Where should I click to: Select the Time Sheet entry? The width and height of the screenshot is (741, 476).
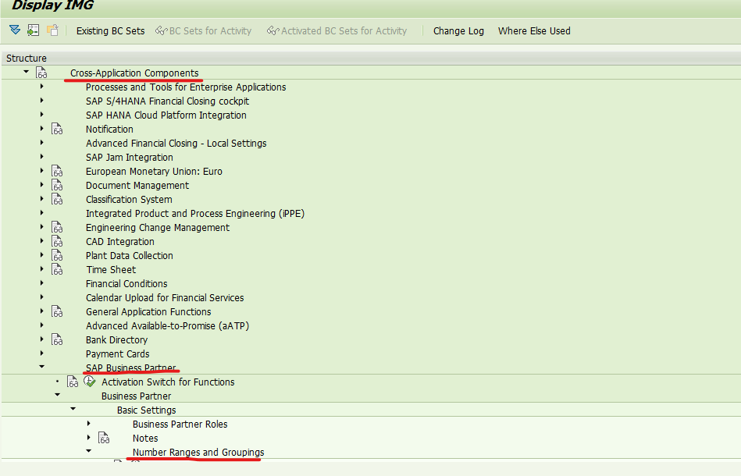coord(111,270)
